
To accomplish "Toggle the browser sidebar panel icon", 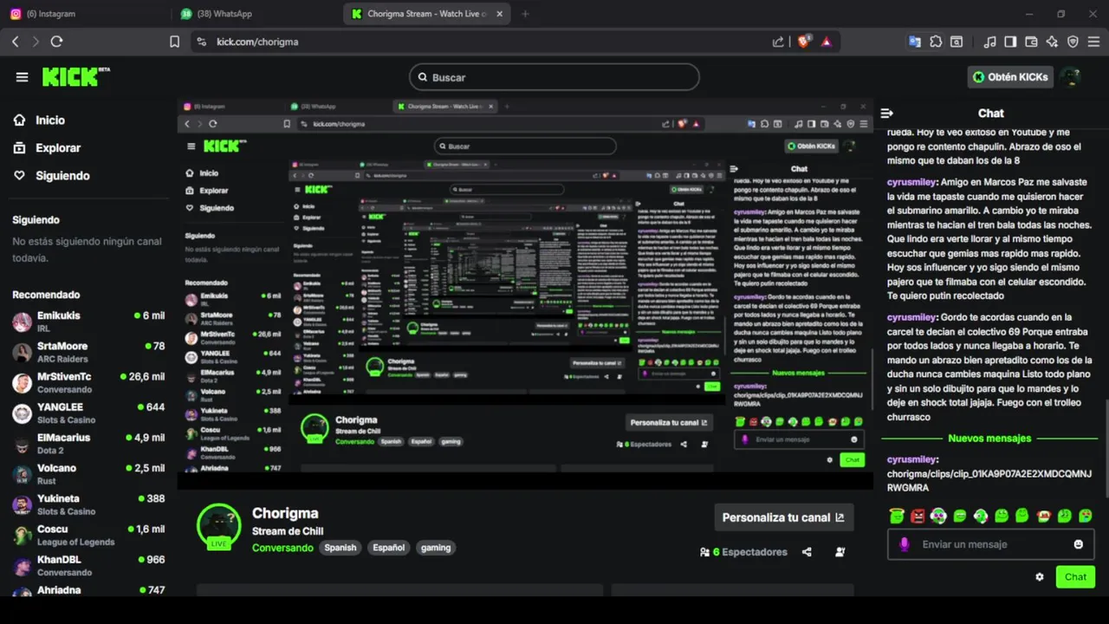I will pos(1010,42).
